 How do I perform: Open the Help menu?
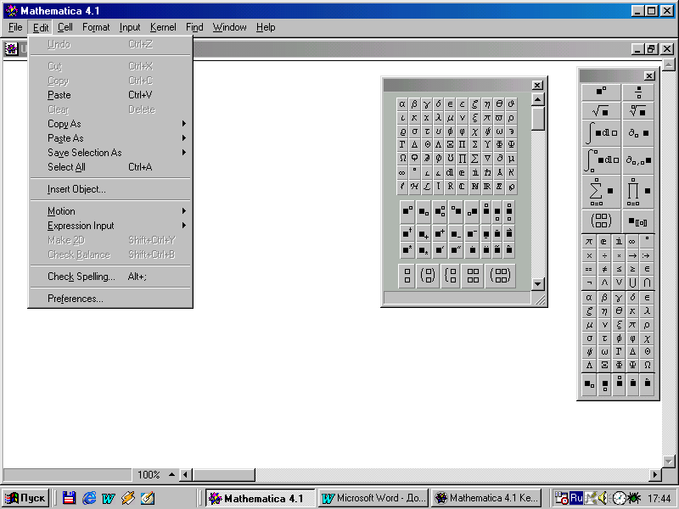tap(266, 27)
